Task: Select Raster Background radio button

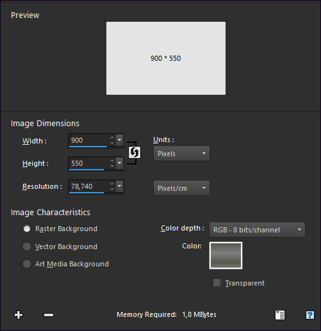Action: [x=27, y=229]
